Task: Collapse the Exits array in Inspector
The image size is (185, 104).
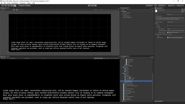Action: (155, 24)
